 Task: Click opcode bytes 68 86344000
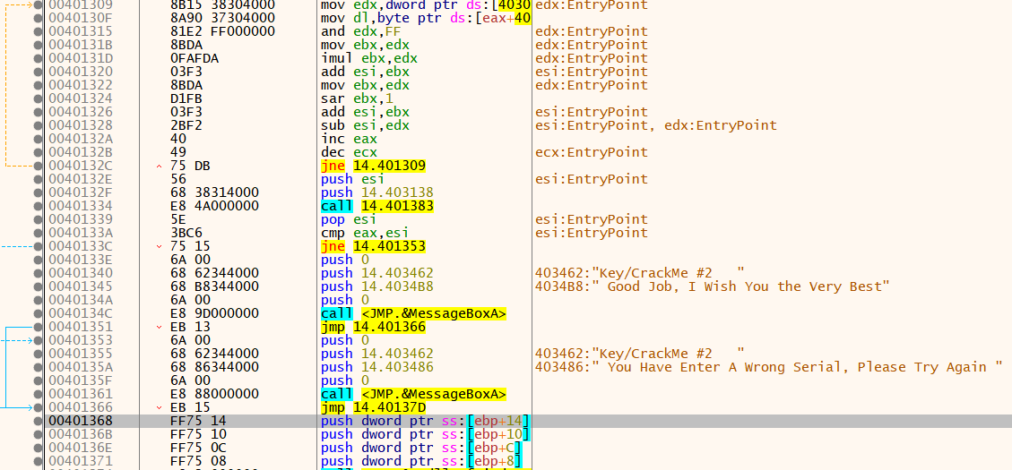pyautogui.click(x=214, y=367)
